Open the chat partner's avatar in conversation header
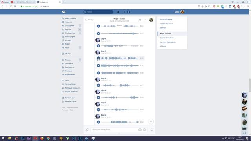The width and height of the screenshot is (251, 141). pos(151,20)
